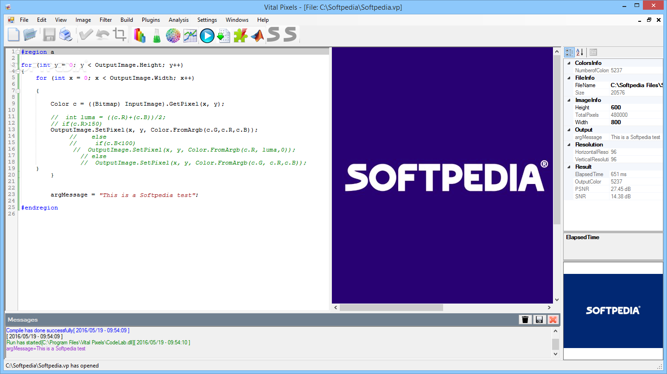Screen dimensions: 667x374
Task: Collapse the code fold on line 4
Action: point(18,71)
